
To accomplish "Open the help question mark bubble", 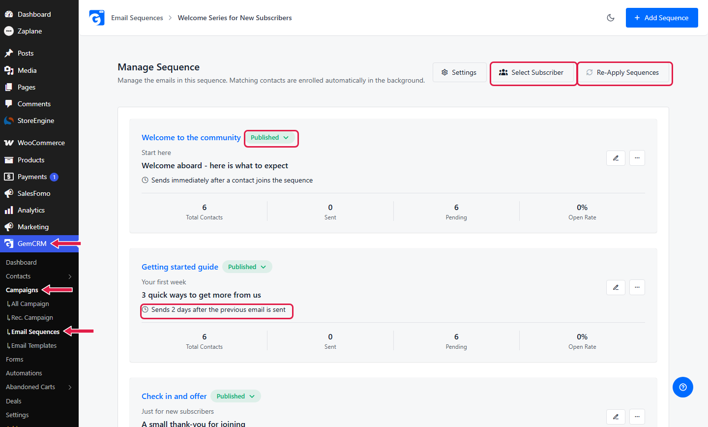I will click(683, 387).
